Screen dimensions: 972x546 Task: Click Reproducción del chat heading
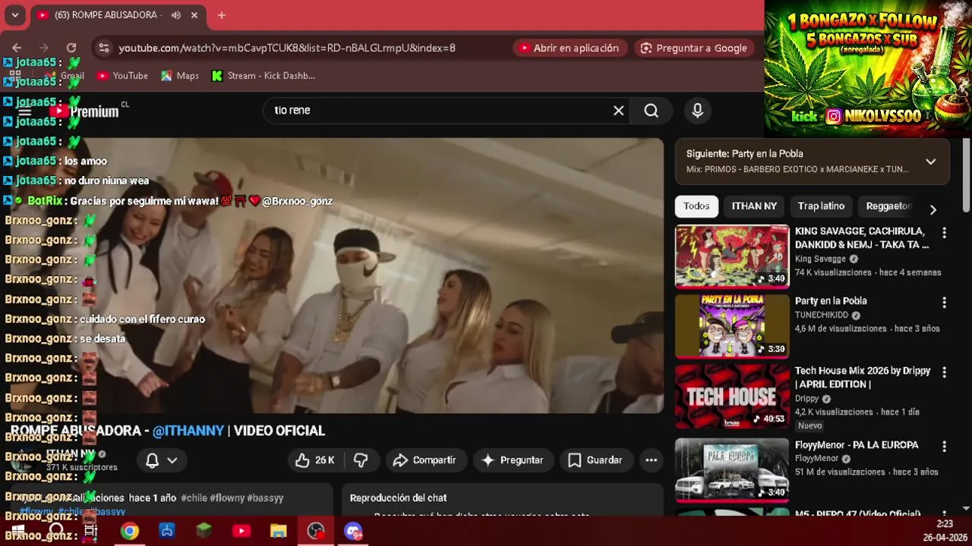[x=399, y=498]
